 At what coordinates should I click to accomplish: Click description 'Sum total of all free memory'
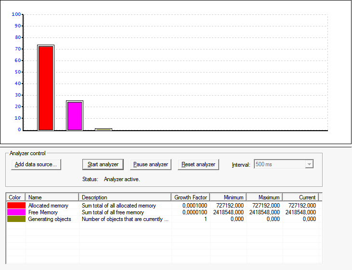[x=113, y=212]
